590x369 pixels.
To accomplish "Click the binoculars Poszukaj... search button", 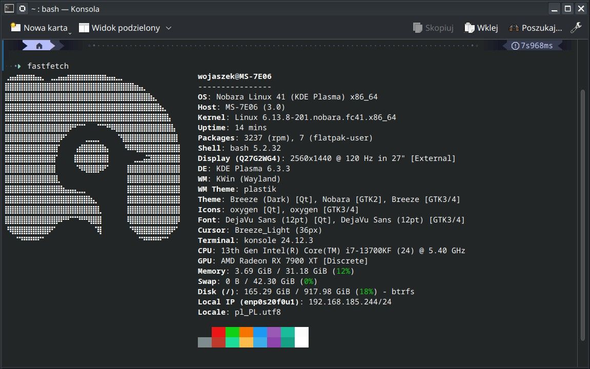I will tap(535, 28).
